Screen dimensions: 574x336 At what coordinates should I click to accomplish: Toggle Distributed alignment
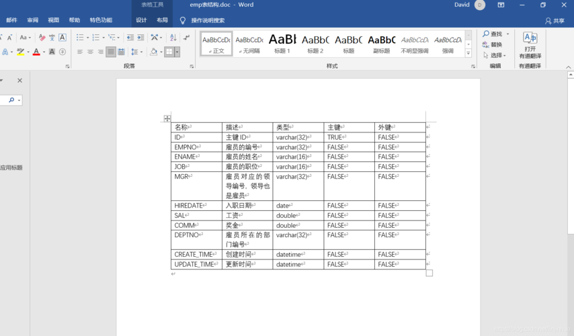pyautogui.click(x=121, y=52)
